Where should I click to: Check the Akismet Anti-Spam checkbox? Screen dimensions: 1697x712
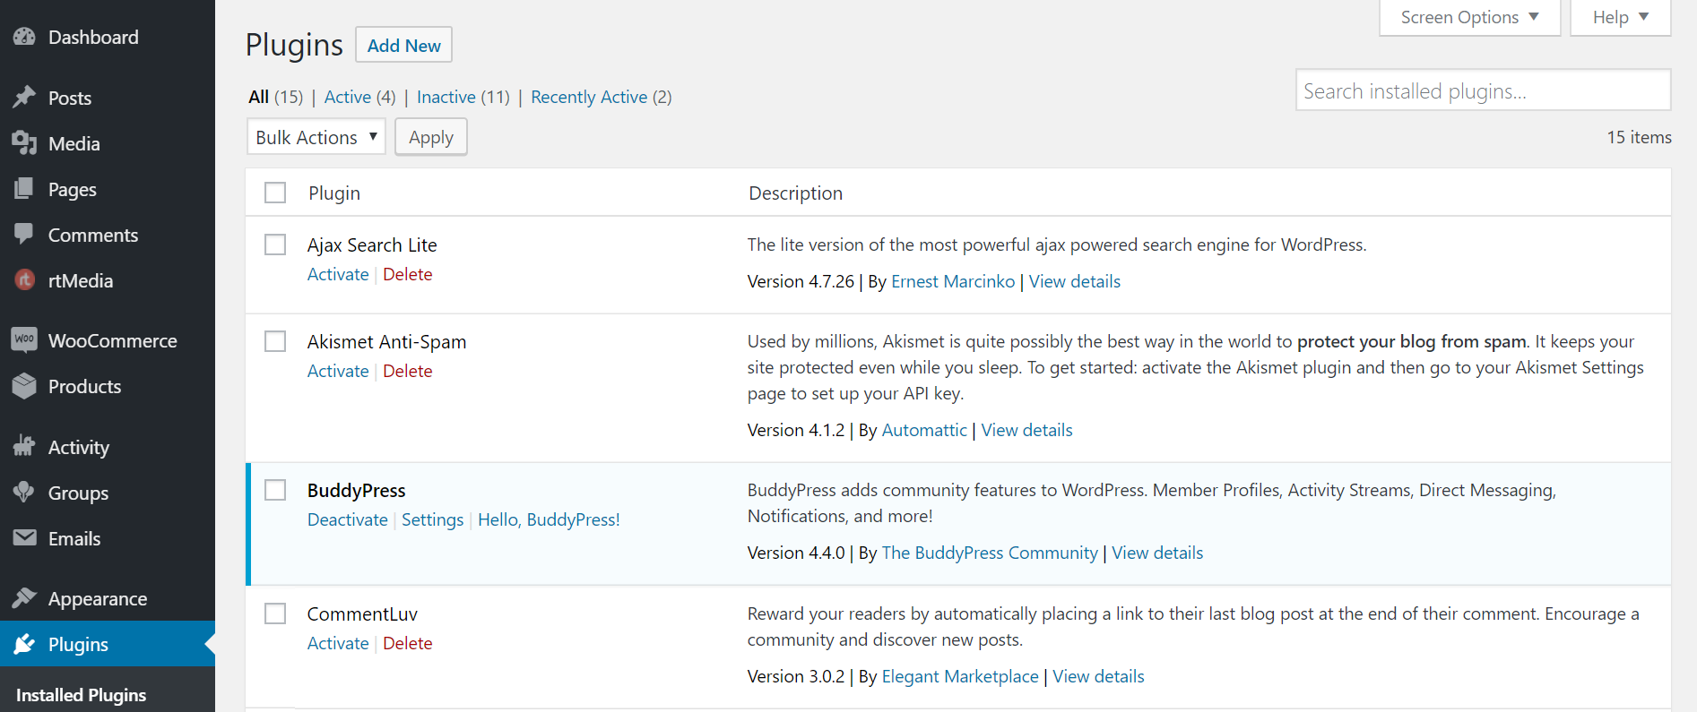pos(275,341)
